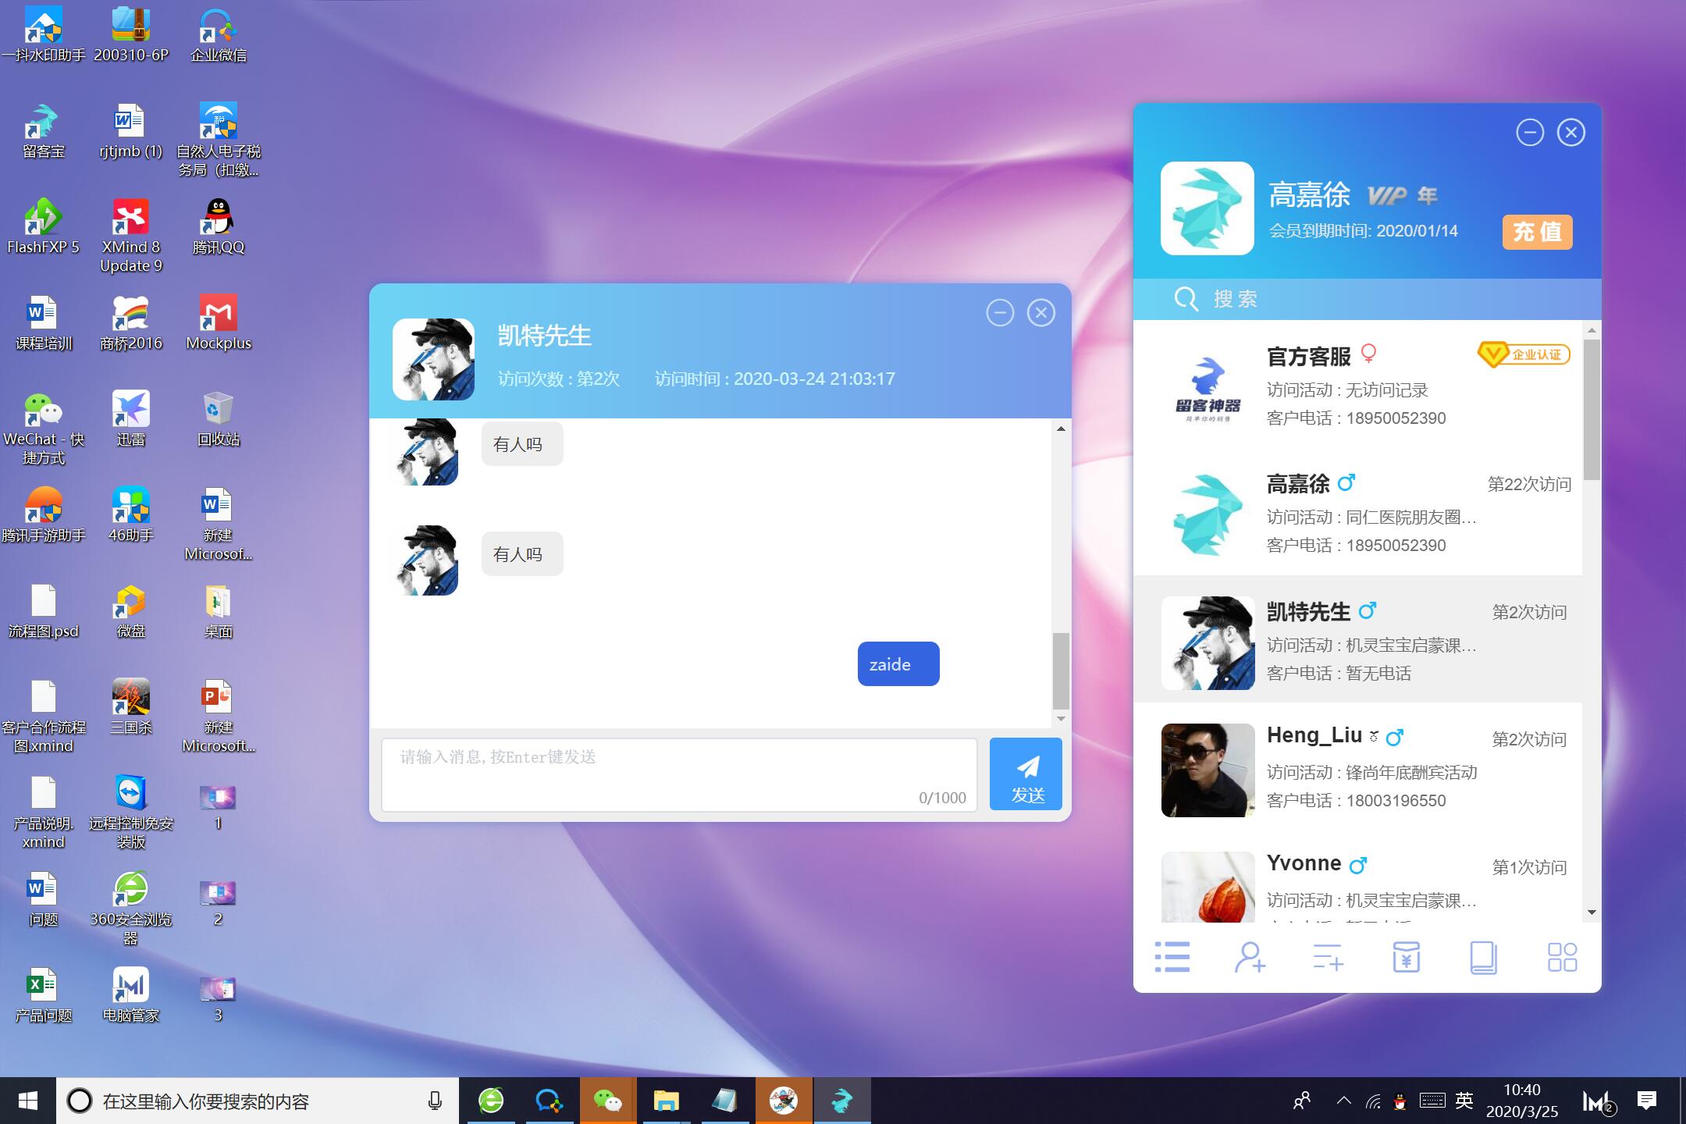Open the Mockplus desktop icon
This screenshot has height=1124, width=1686.
coord(218,323)
